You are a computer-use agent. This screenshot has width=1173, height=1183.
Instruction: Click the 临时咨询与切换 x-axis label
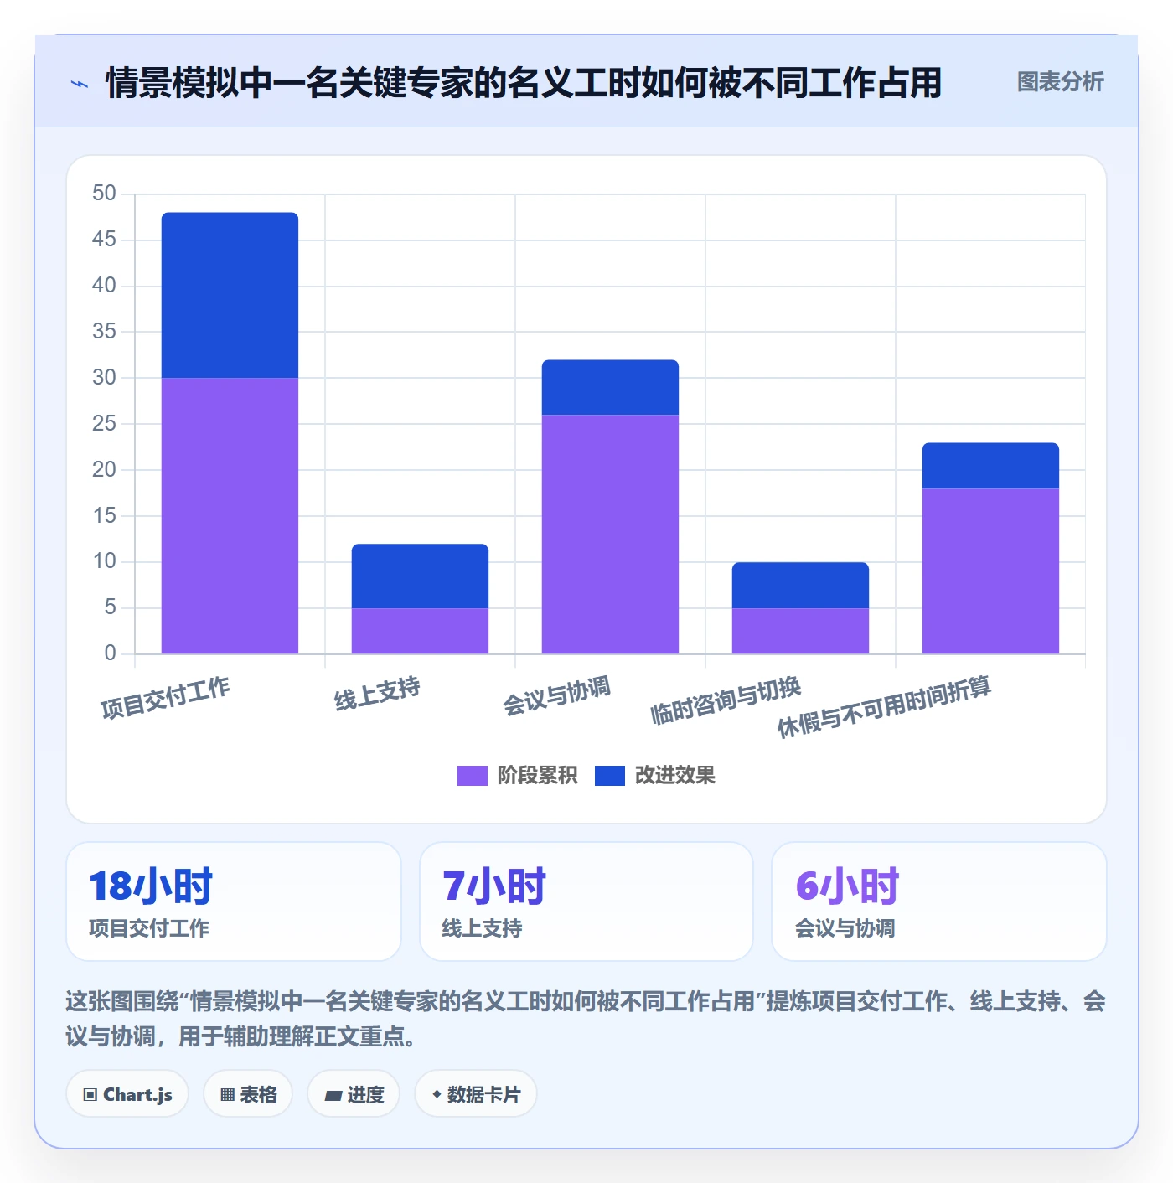click(x=726, y=700)
